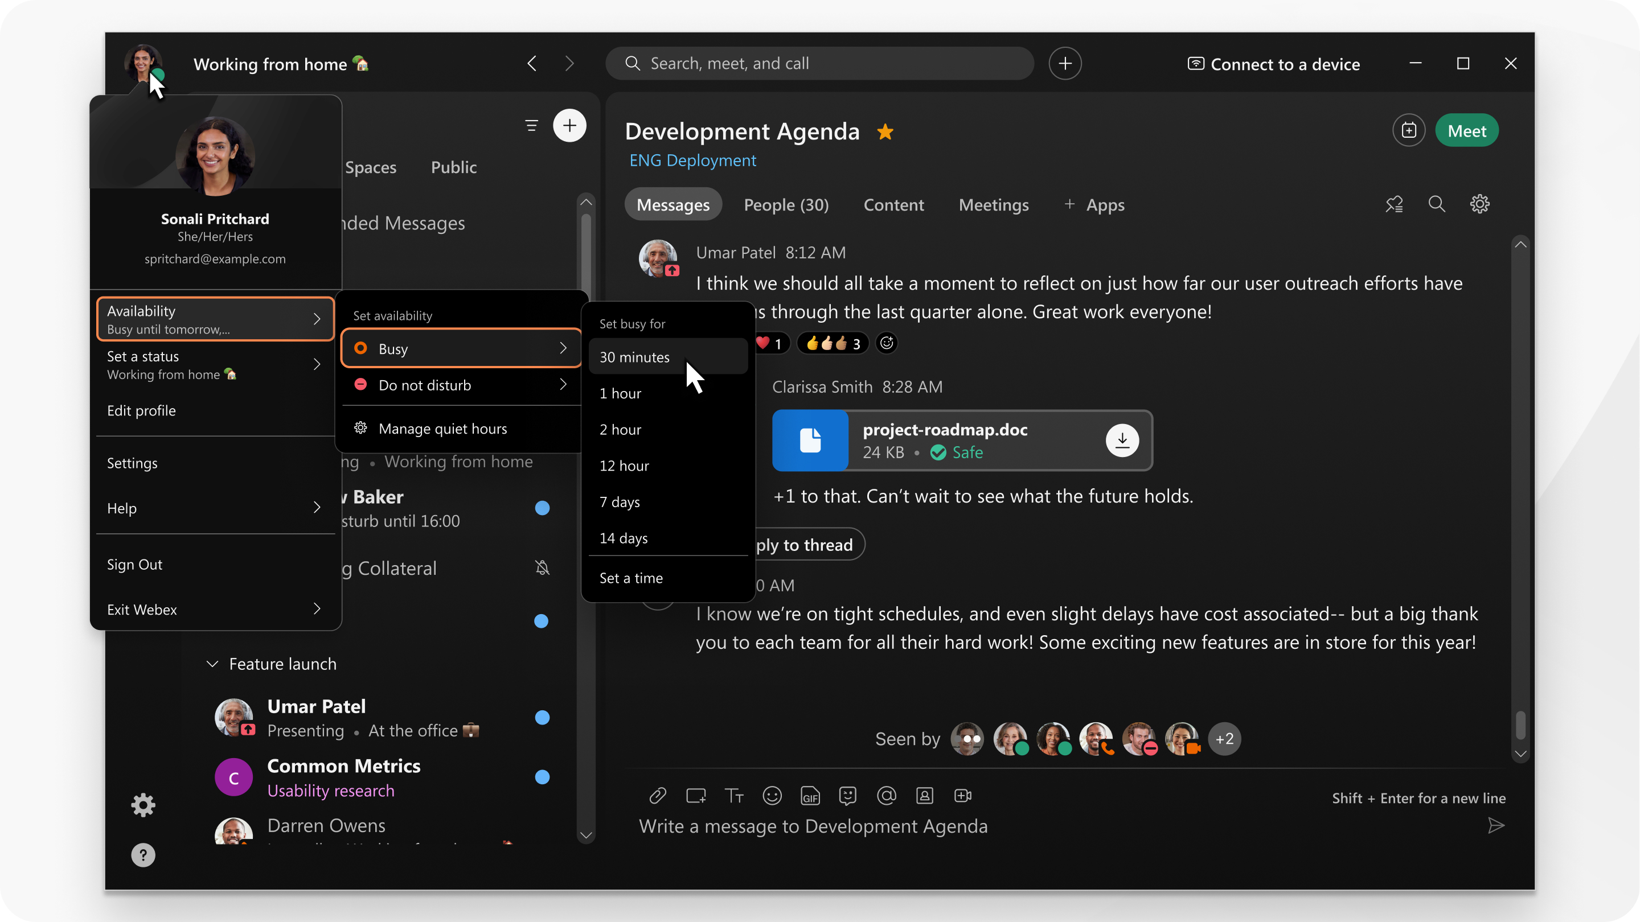Switch to the Content tab in Development Agenda
This screenshot has width=1640, height=922.
(893, 205)
